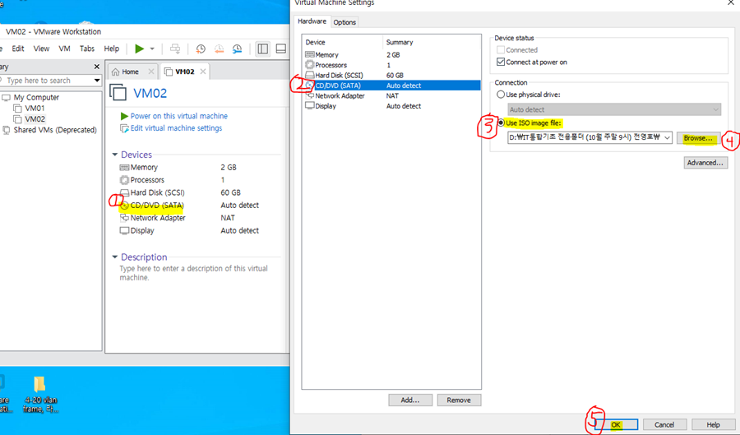
Task: Select VM02 in the library tree
Action: pyautogui.click(x=35, y=119)
